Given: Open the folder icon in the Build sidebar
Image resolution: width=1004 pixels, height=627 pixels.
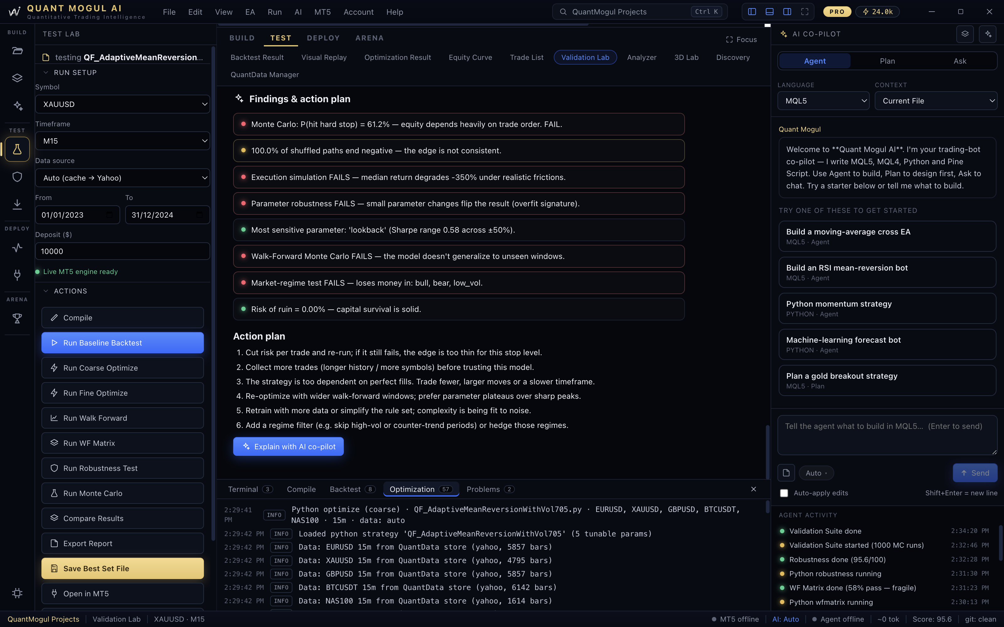Looking at the screenshot, I should [x=17, y=51].
